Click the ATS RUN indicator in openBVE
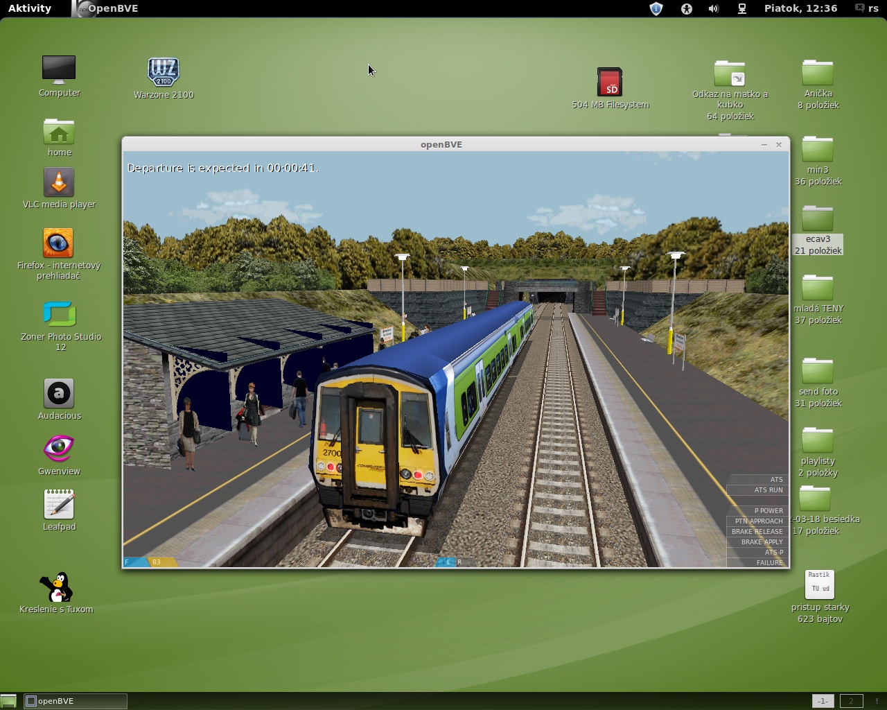Image resolution: width=887 pixels, height=710 pixels. point(757,490)
